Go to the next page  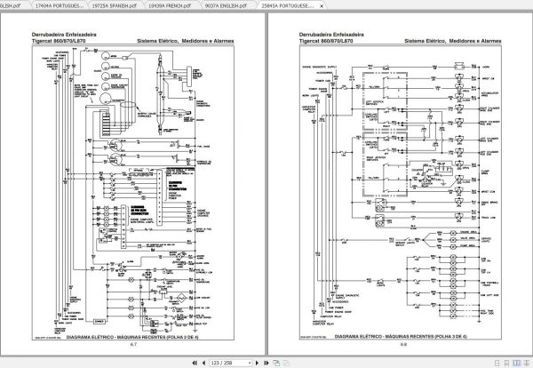click(258, 363)
